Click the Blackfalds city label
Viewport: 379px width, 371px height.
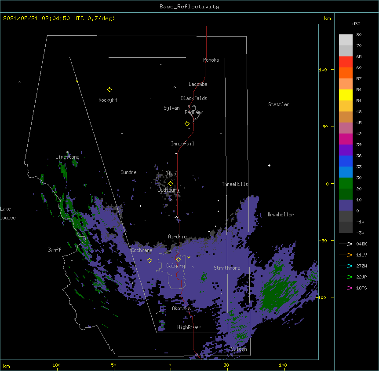194,98
